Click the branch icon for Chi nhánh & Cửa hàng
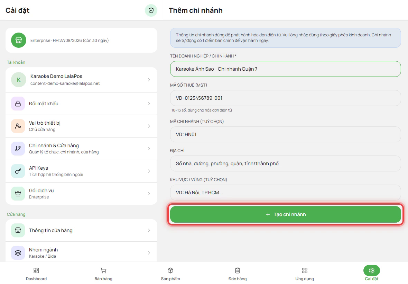 (18, 149)
